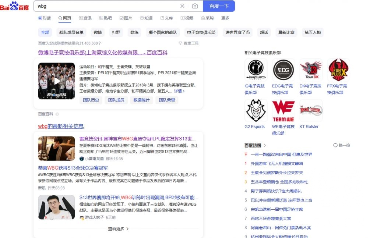Open the 更多 dropdown menu
This screenshot has height=238, width=377.
pos(225,18)
